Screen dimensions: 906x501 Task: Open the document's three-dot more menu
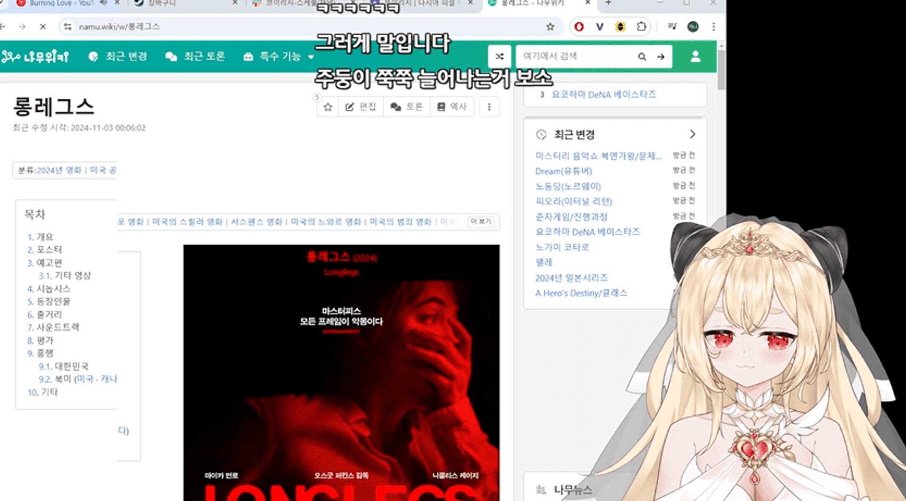pyautogui.click(x=489, y=107)
